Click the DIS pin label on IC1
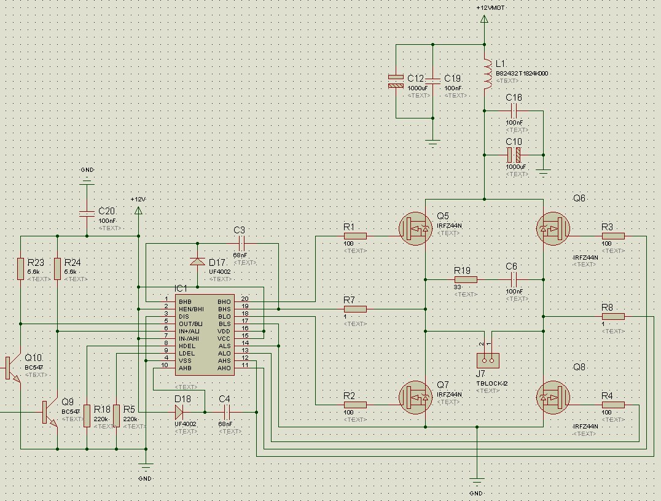 [x=184, y=317]
